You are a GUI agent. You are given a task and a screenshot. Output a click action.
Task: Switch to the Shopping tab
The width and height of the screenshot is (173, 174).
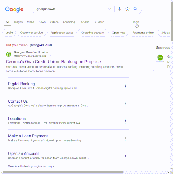pos(69,22)
